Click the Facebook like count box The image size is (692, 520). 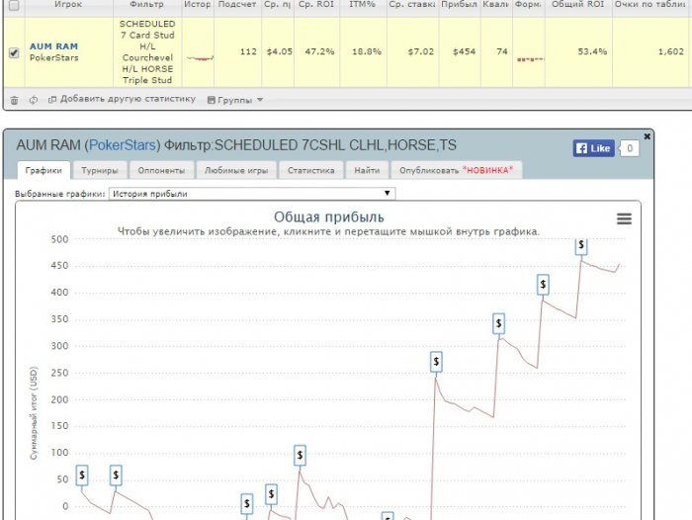630,148
